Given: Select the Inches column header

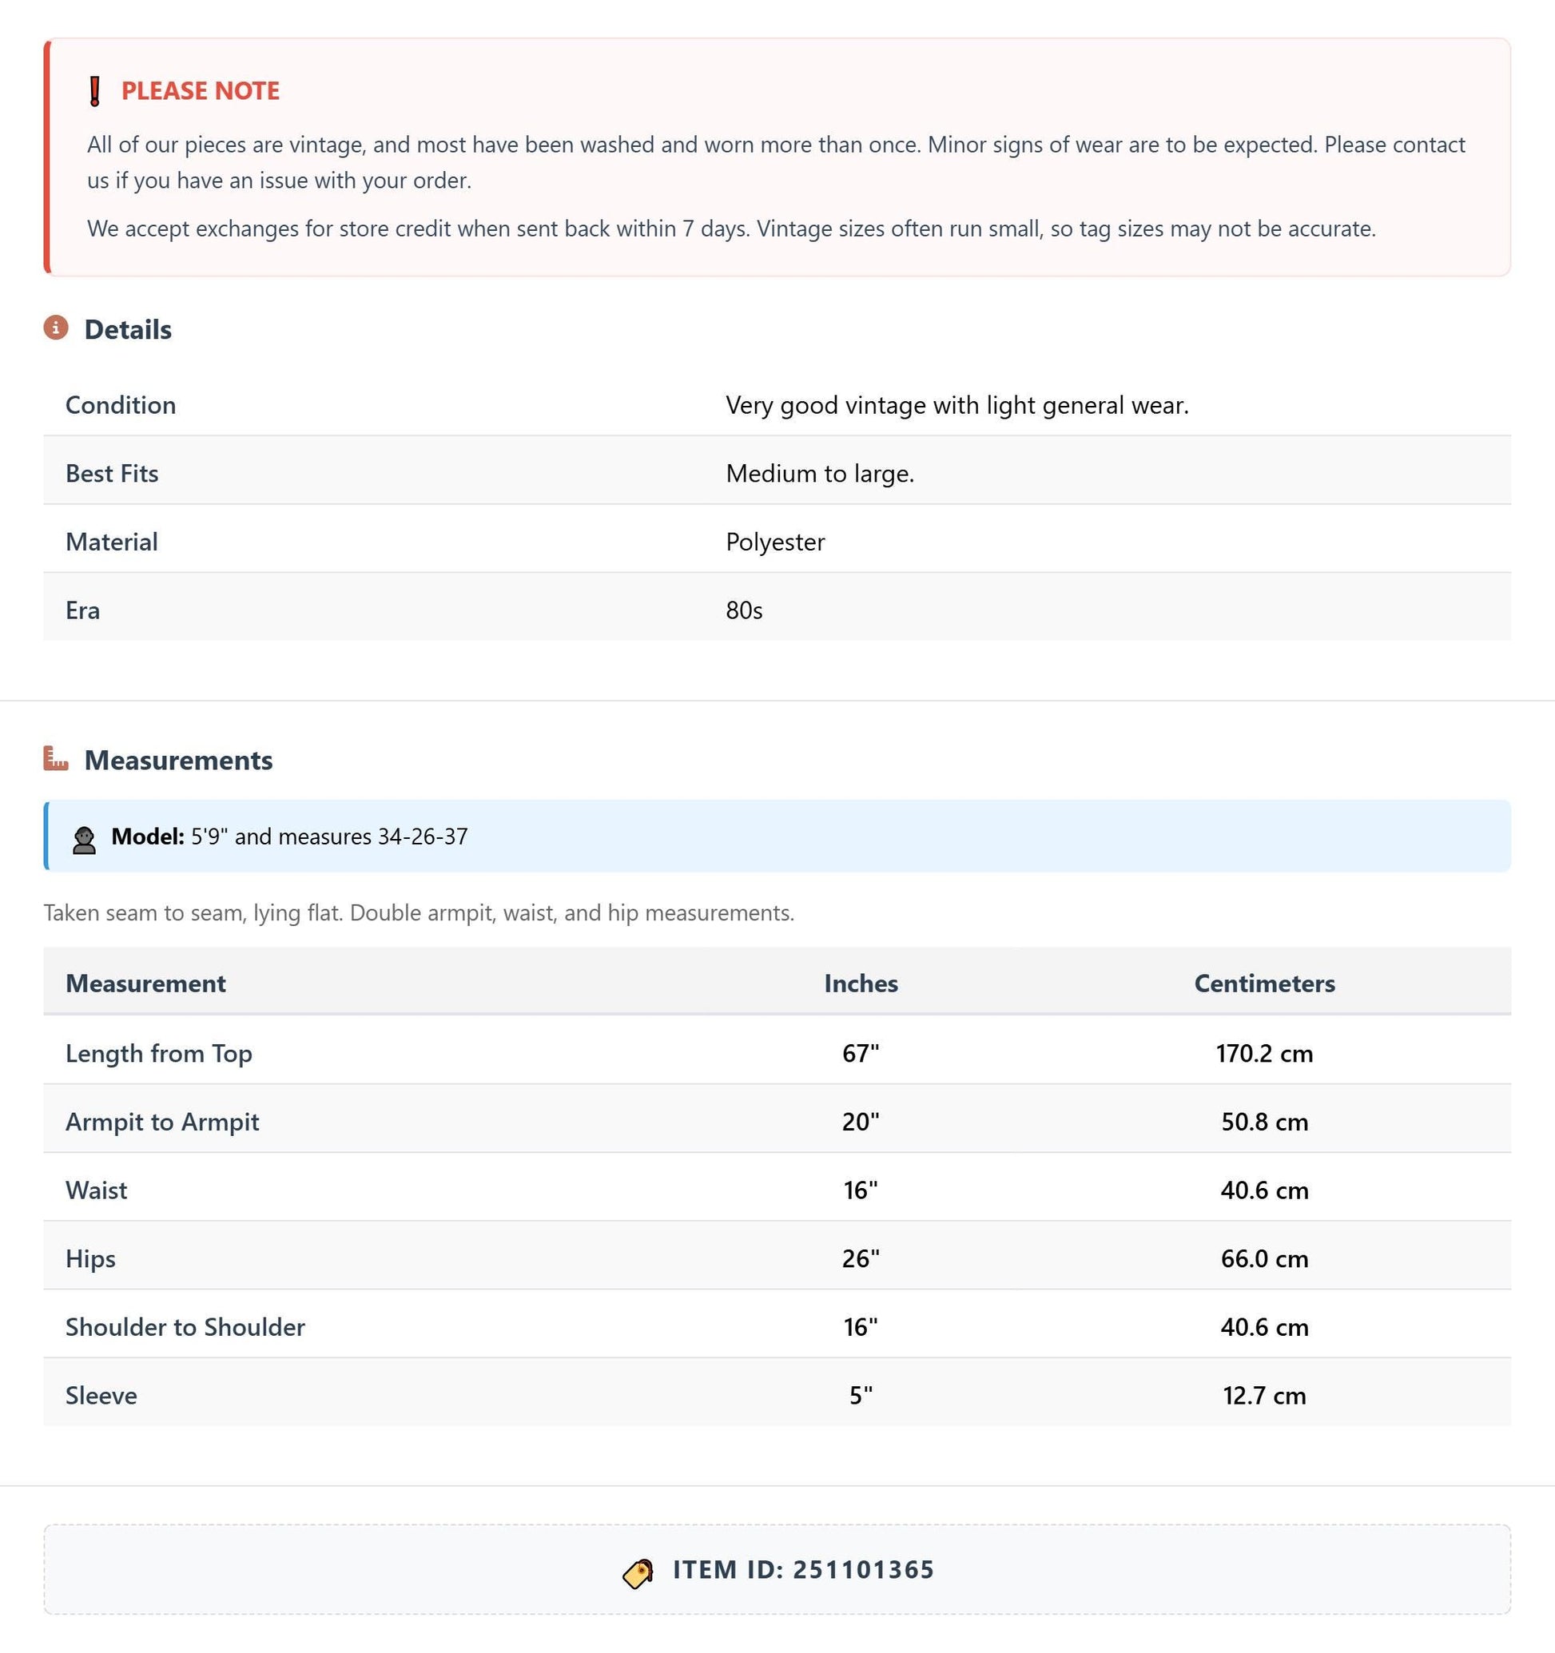Looking at the screenshot, I should (x=861, y=983).
